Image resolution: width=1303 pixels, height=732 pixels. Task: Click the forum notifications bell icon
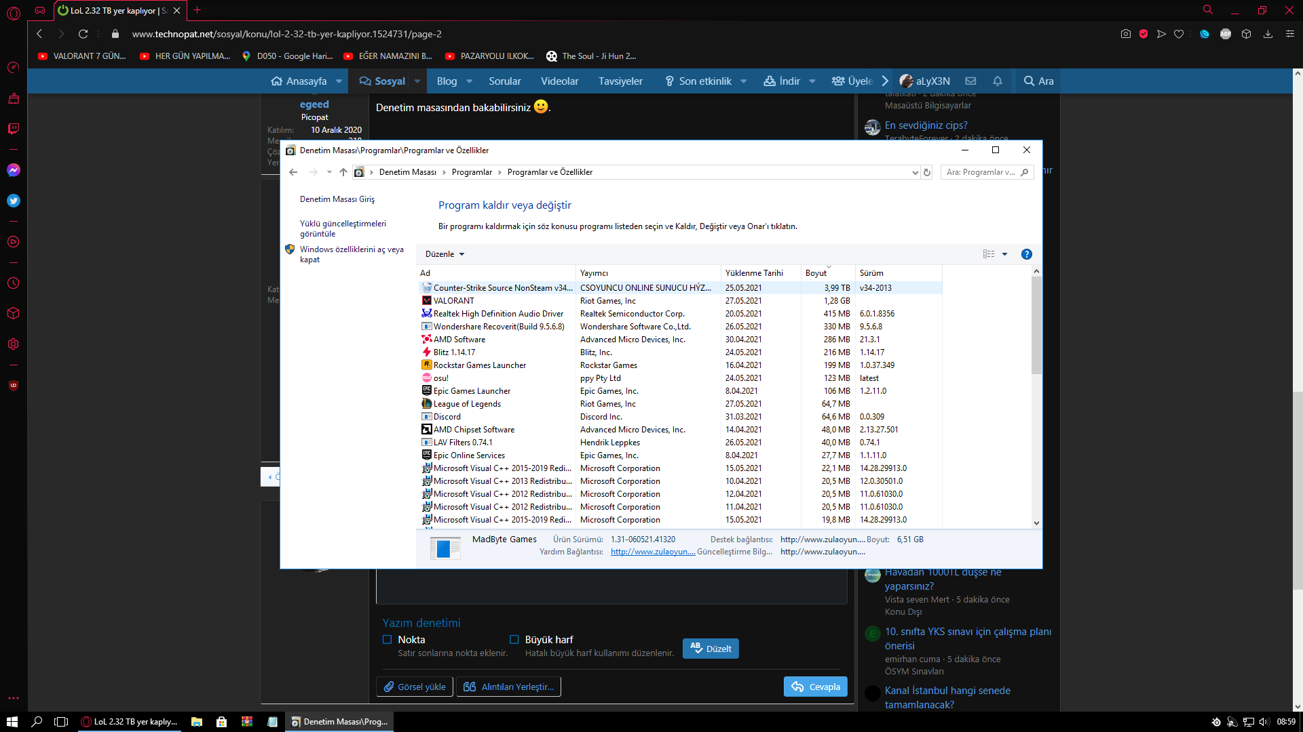(x=998, y=81)
